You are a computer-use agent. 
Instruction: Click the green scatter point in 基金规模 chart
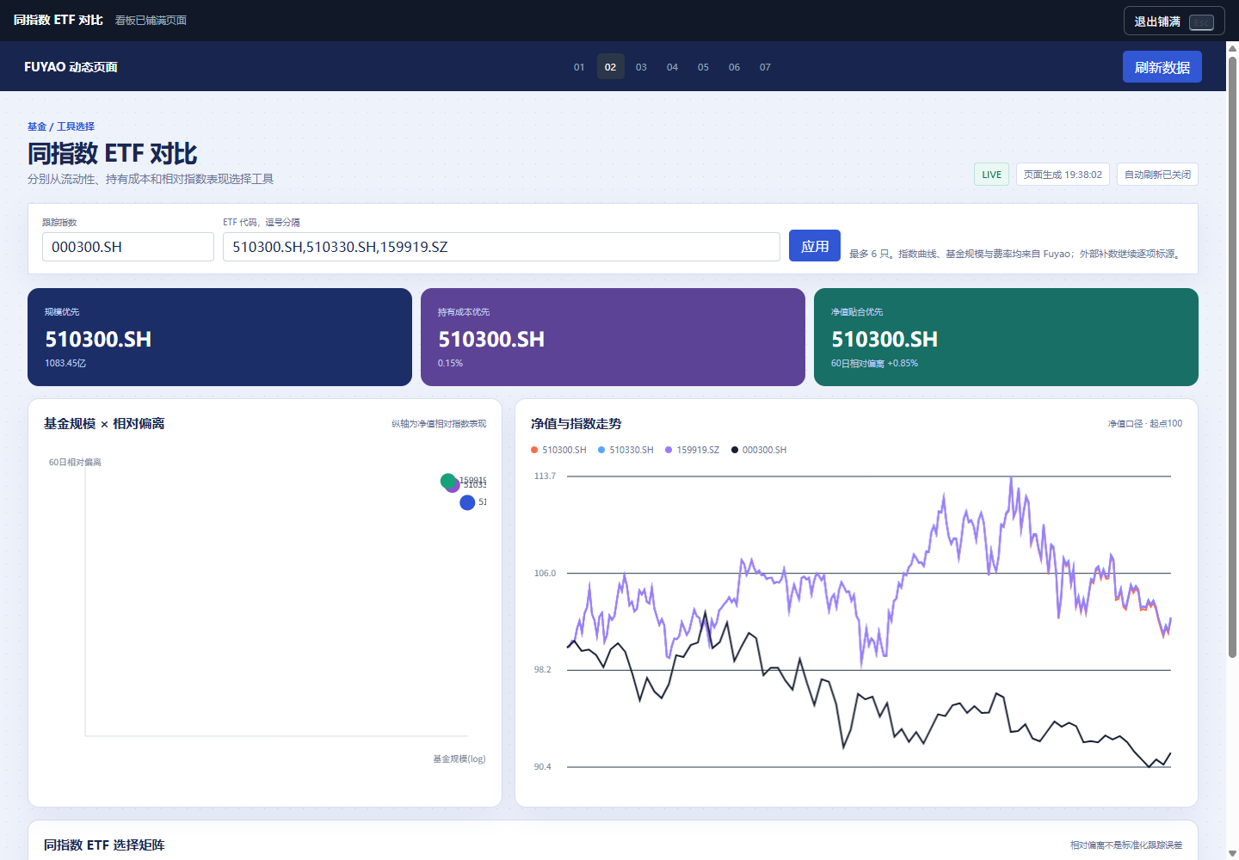447,481
